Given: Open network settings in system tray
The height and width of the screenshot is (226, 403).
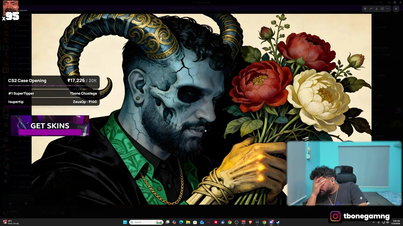Looking at the screenshot, I should 383,222.
